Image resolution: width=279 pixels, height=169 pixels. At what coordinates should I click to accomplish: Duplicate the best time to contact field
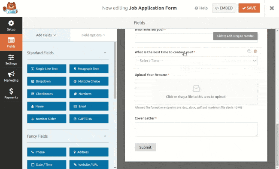pyautogui.click(x=249, y=51)
